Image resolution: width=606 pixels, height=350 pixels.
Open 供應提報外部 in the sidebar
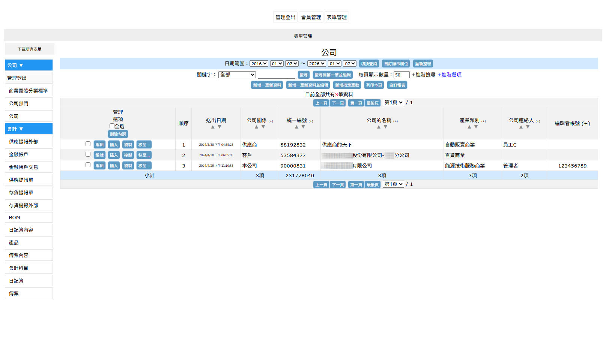[29, 142]
